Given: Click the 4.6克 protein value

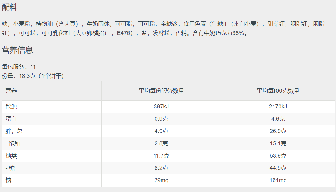Looking at the screenshot, I should 278,119.
